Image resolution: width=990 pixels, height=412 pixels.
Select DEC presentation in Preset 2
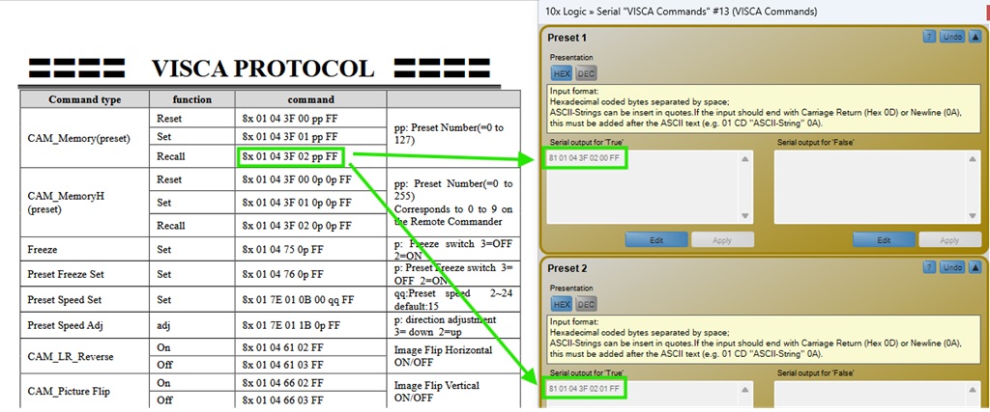pyautogui.click(x=586, y=304)
